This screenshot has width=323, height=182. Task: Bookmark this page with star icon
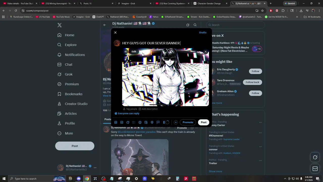pos(262,11)
